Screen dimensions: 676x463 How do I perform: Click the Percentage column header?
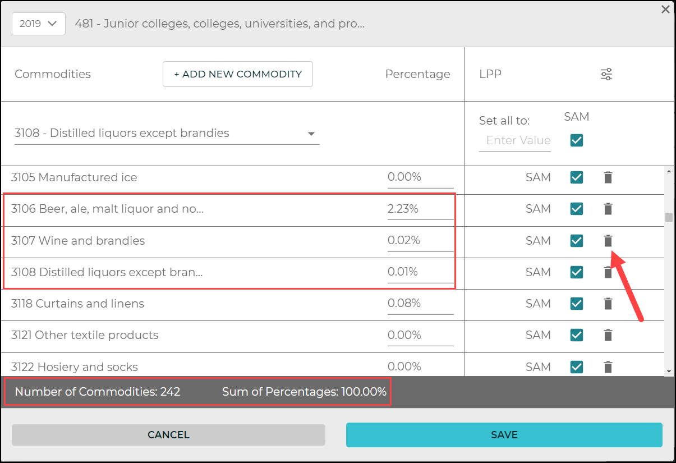point(418,74)
